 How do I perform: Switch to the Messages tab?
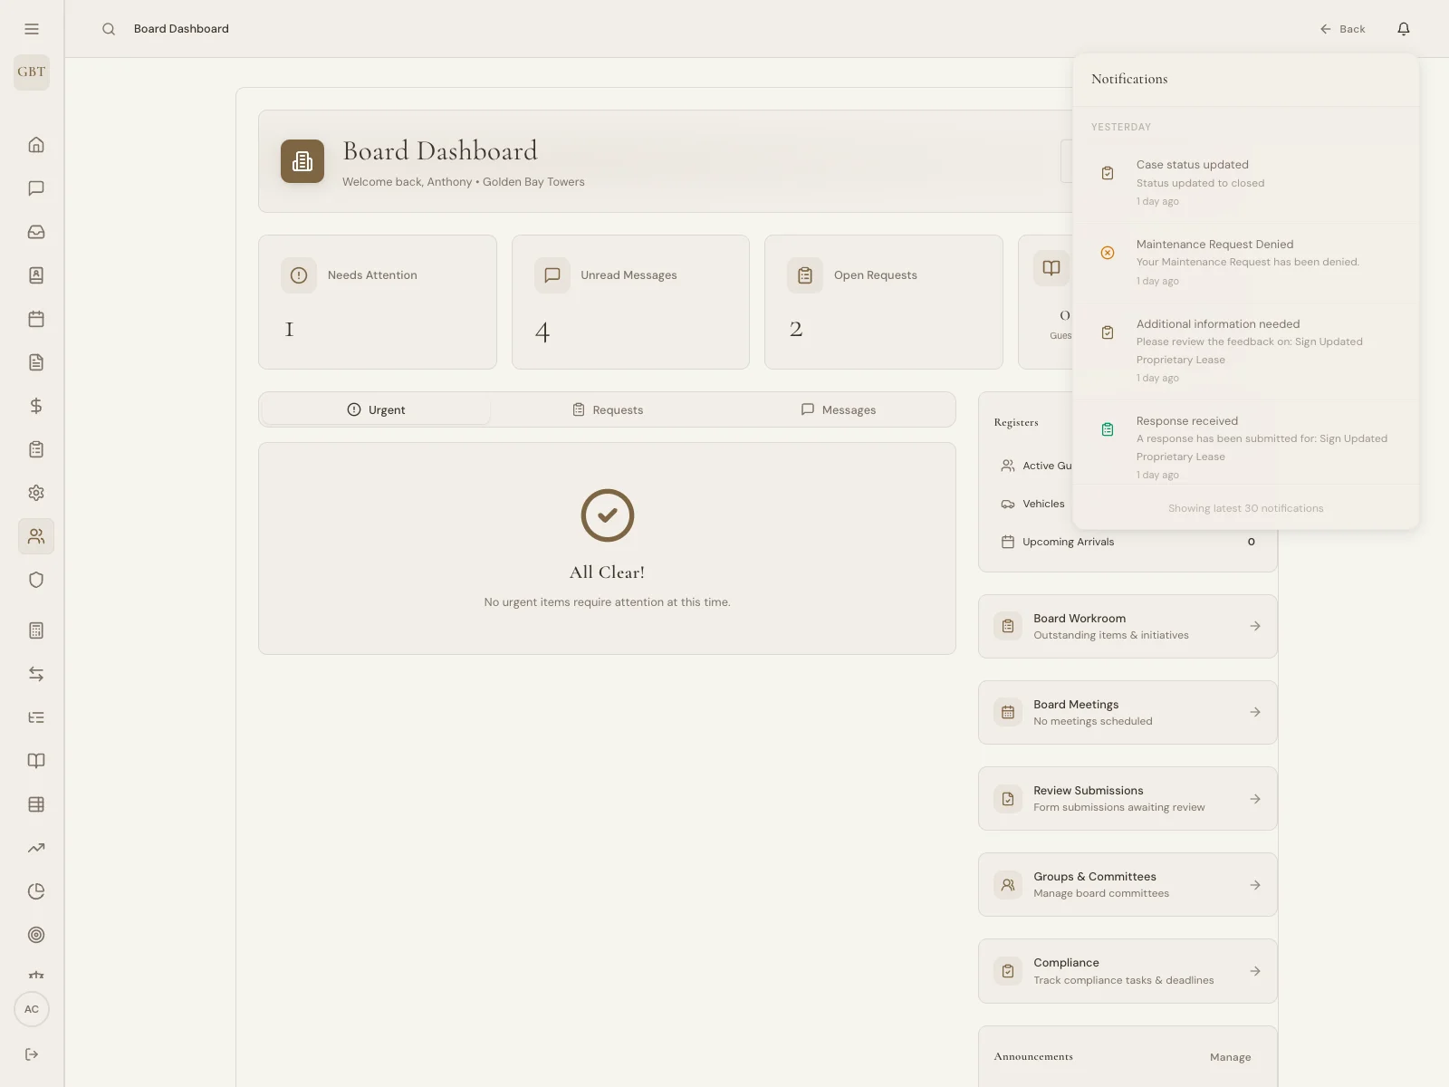(840, 409)
